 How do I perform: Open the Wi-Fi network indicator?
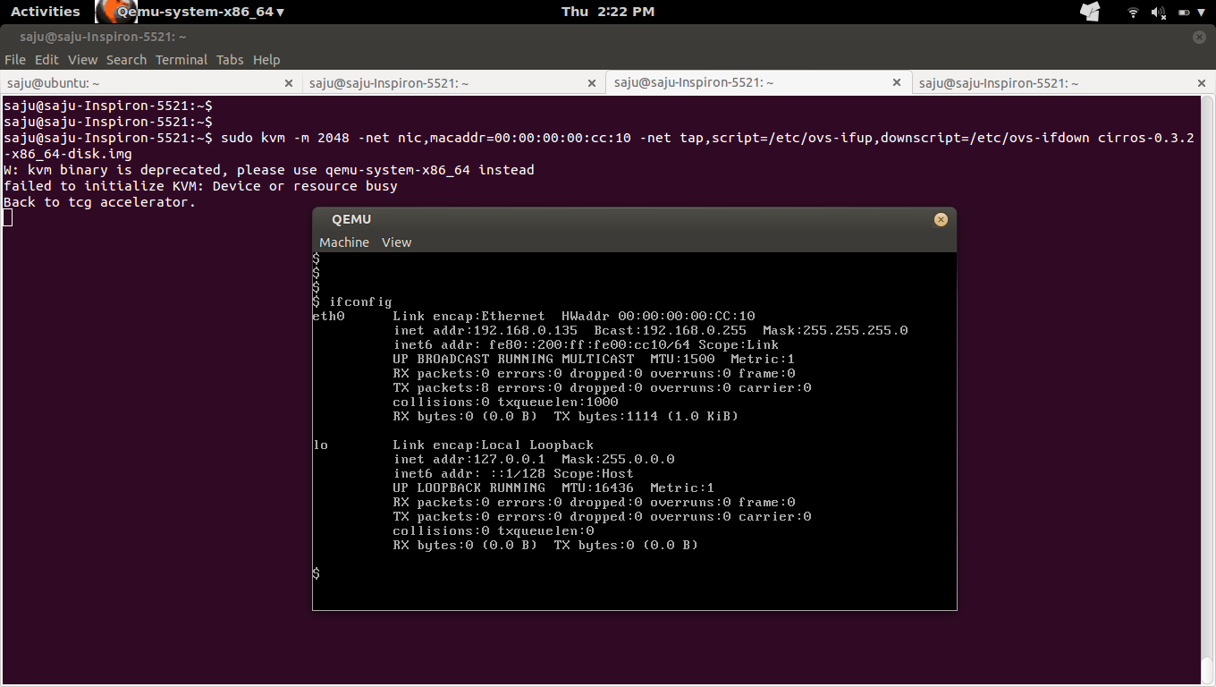1133,12
